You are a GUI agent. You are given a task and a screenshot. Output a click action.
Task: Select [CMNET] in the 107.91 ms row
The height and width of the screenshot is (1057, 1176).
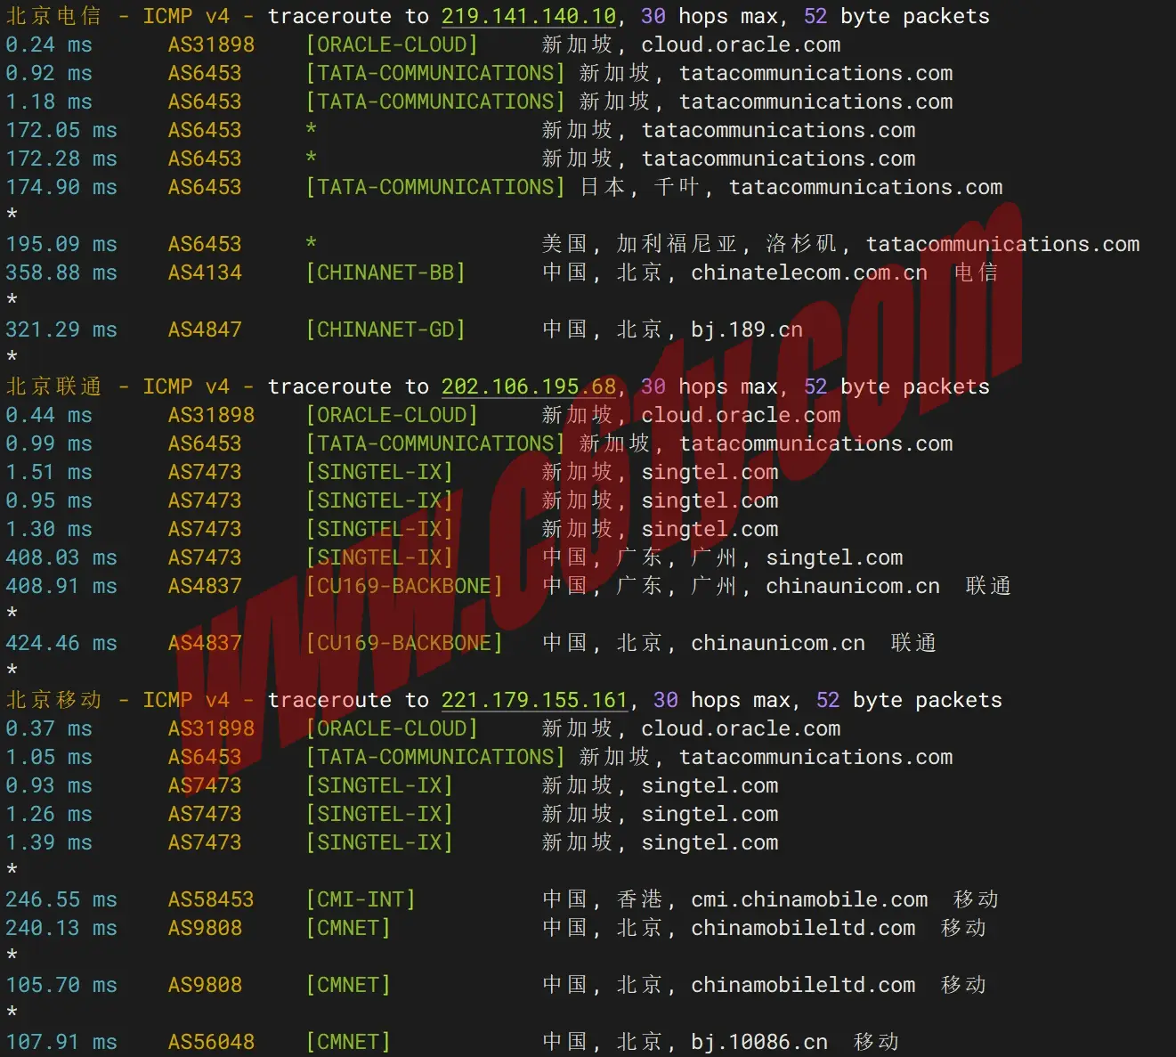348,1042
